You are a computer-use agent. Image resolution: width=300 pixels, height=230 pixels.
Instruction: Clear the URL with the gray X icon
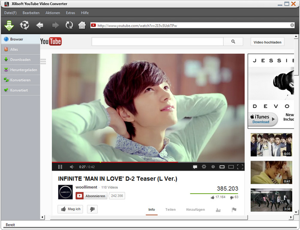[x=292, y=25]
